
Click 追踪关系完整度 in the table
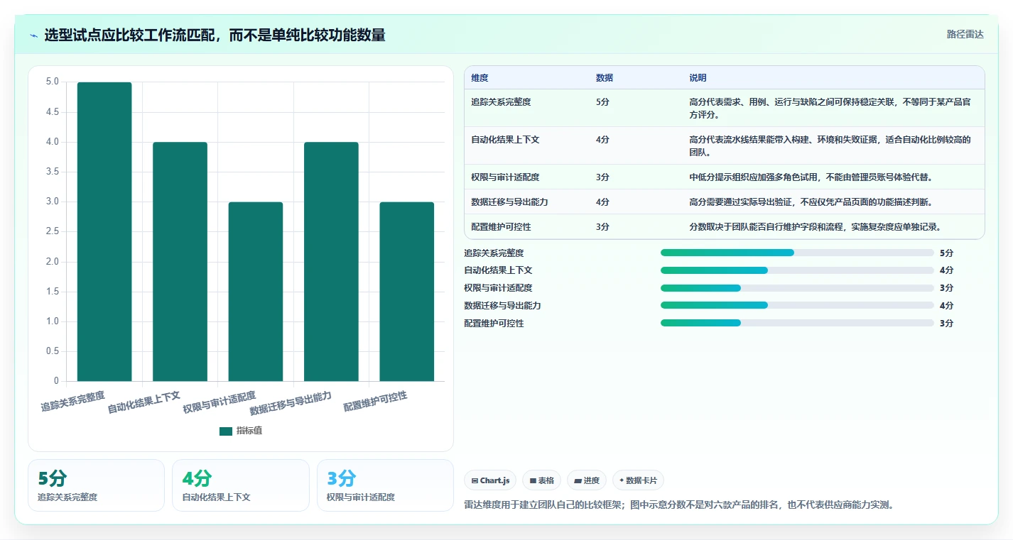(x=501, y=102)
